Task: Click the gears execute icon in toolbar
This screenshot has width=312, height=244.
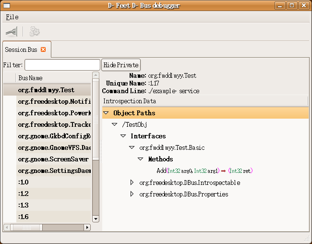Action: pyautogui.click(x=35, y=32)
